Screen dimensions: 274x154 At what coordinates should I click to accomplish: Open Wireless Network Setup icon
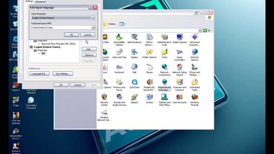coord(104,115)
